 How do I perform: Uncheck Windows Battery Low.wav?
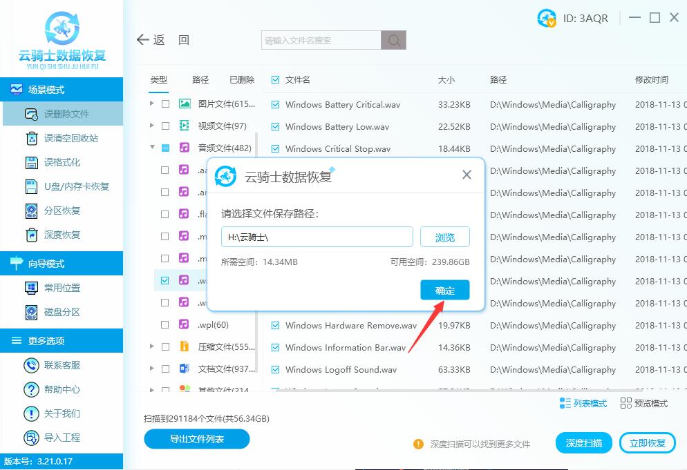275,126
